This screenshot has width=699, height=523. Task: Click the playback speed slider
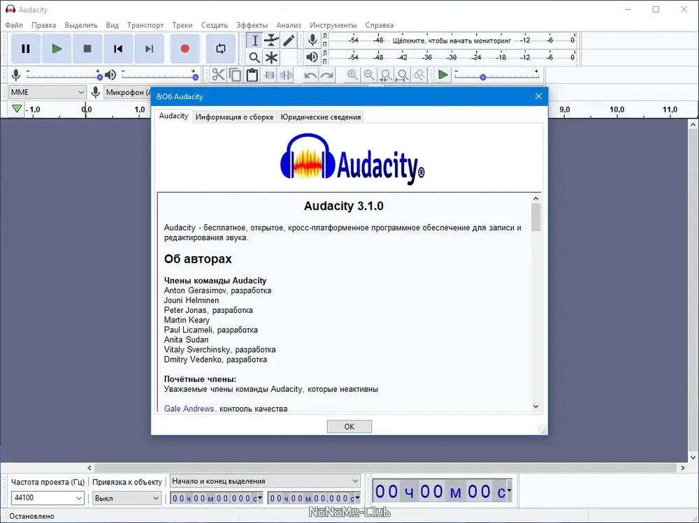[x=497, y=77]
